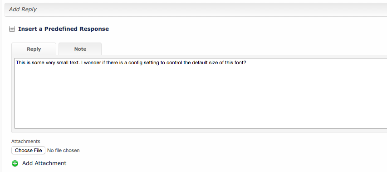Screen dimensions: 387x172
Task: Click the green plus attachment icon
Action: click(x=15, y=163)
